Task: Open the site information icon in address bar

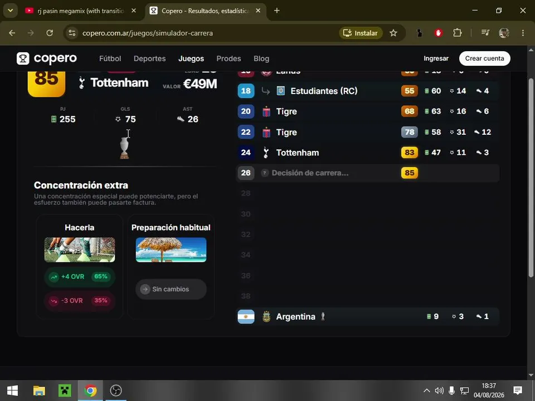Action: tap(72, 33)
